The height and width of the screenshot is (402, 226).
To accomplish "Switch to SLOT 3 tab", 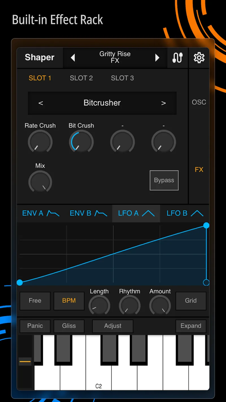I will tap(122, 78).
